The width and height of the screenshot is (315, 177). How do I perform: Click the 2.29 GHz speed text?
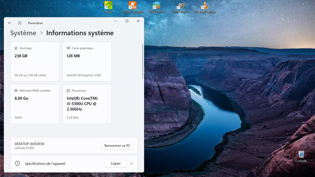coord(73,118)
